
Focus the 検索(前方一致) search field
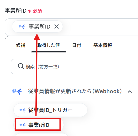click(75, 67)
